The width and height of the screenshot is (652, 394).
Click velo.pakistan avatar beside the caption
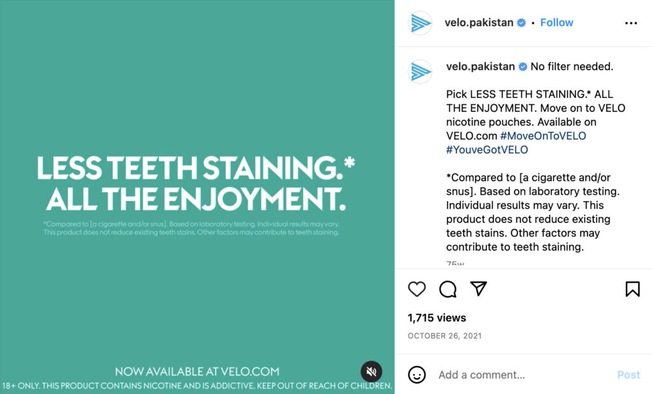[420, 71]
